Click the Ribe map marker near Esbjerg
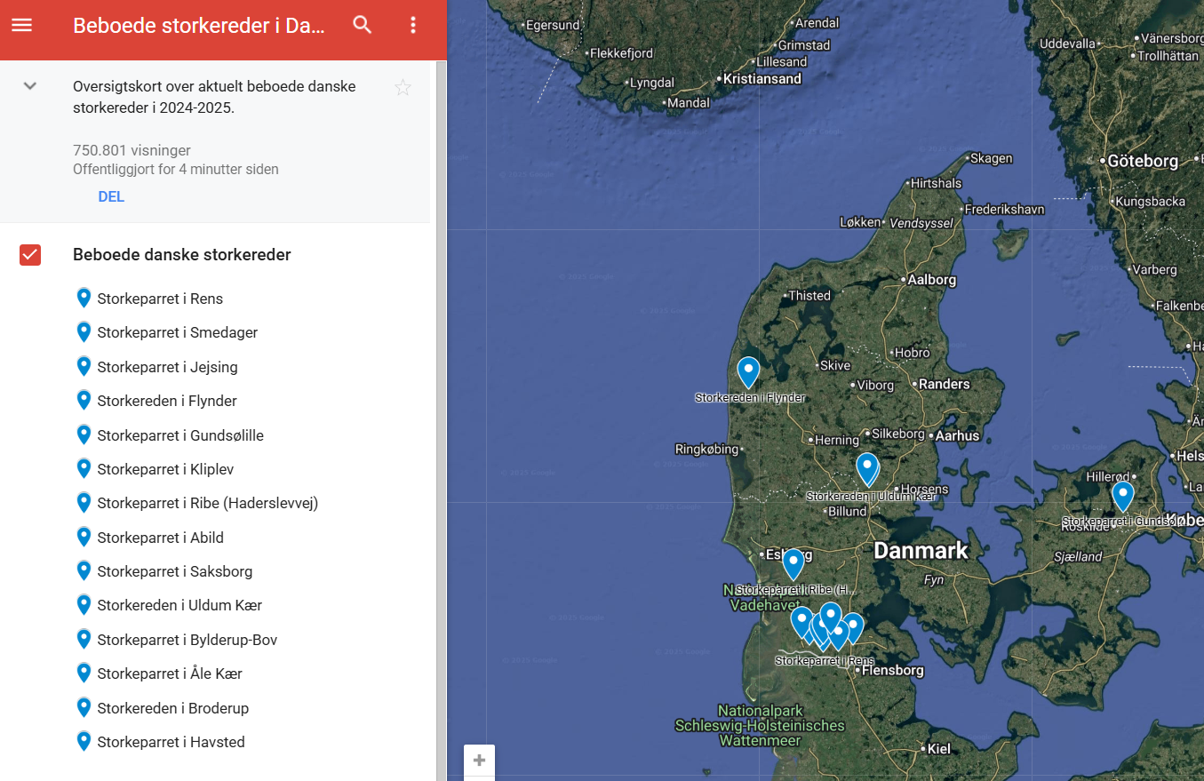1204x781 pixels. tap(793, 562)
